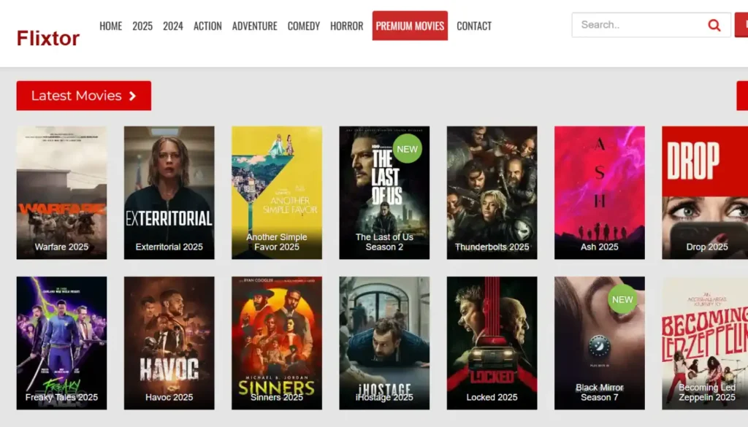
Task: Click the 'Sinners 2025' caption text
Action: 277,398
